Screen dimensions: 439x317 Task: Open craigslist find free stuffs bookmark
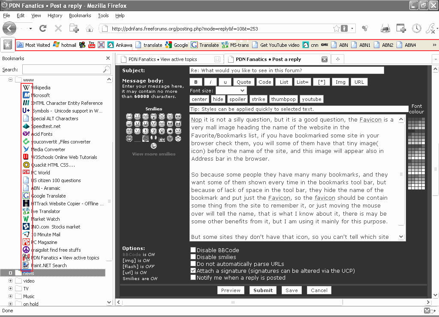[x=52, y=250]
